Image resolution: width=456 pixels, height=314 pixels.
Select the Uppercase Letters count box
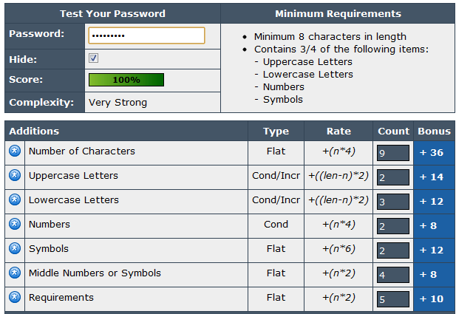(x=393, y=177)
